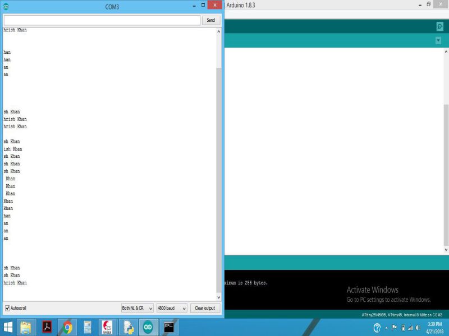449x336 pixels.
Task: Switch to Arduino IDE taskbar icon
Action: (x=148, y=327)
